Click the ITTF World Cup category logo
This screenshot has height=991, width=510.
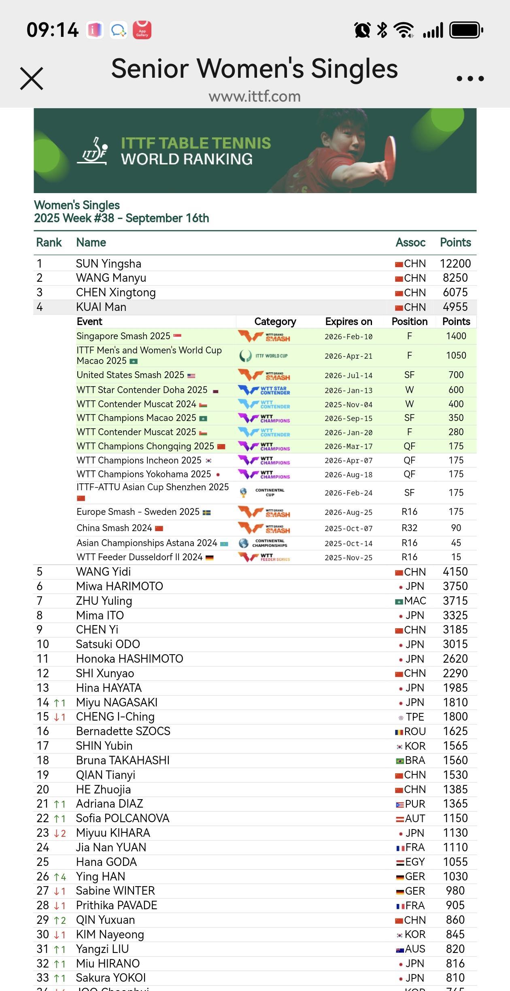click(x=264, y=356)
